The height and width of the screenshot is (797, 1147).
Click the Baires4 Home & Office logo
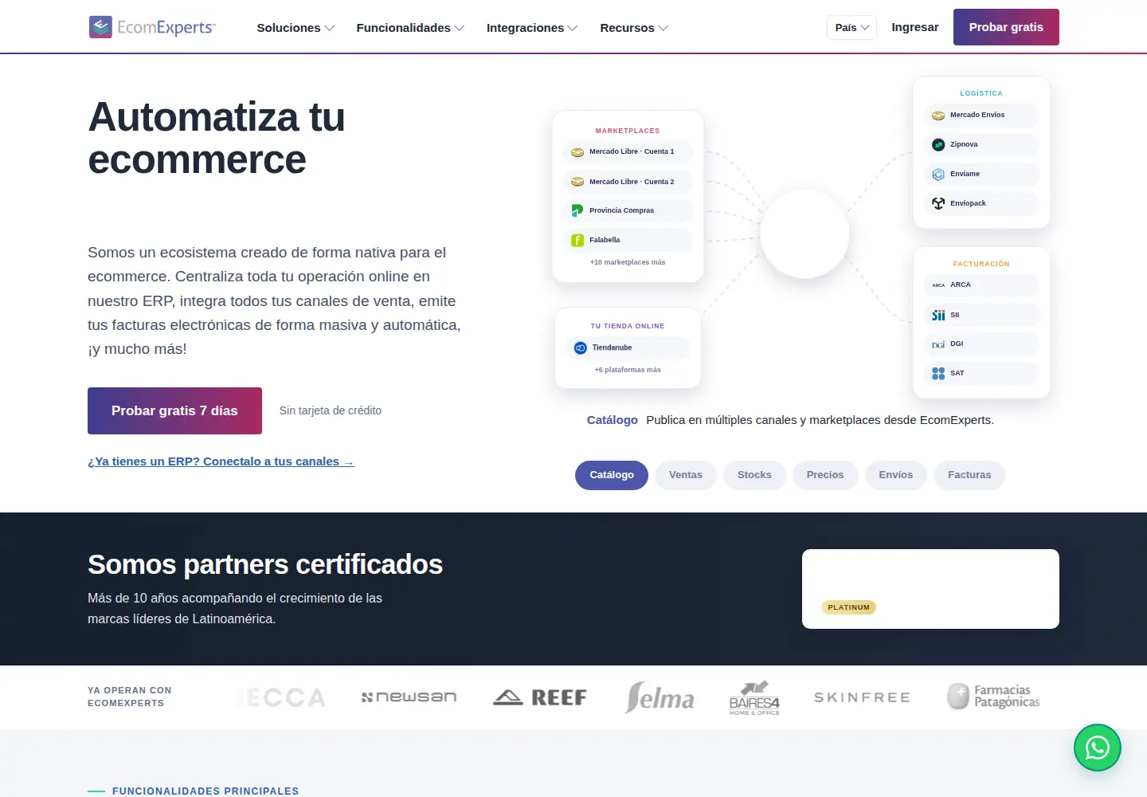coord(754,697)
